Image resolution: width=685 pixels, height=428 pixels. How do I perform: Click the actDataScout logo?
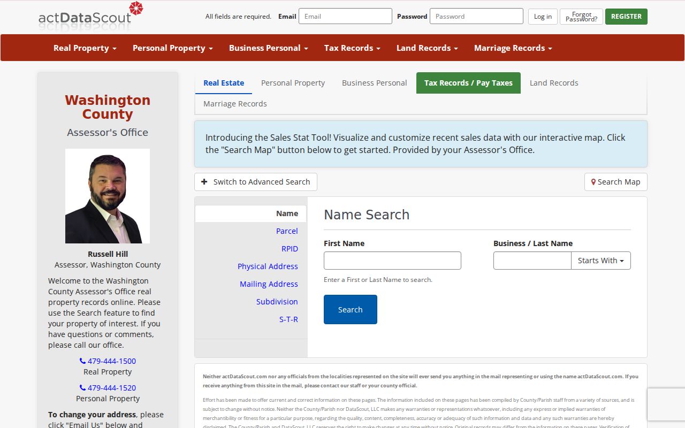click(x=91, y=16)
